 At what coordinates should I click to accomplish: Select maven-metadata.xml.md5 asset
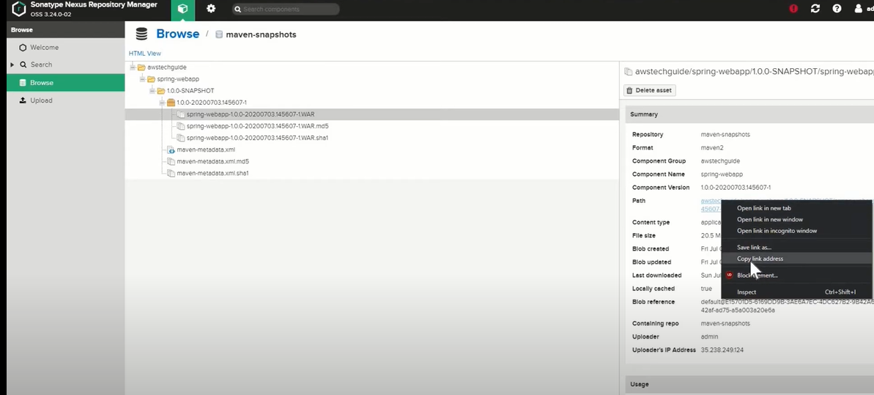point(213,161)
